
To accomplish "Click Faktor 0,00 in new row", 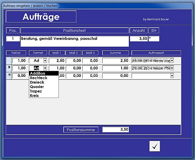I will pyautogui.click(x=19, y=76).
